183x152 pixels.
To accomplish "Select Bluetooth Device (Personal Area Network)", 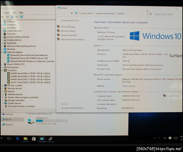I will (29, 55).
